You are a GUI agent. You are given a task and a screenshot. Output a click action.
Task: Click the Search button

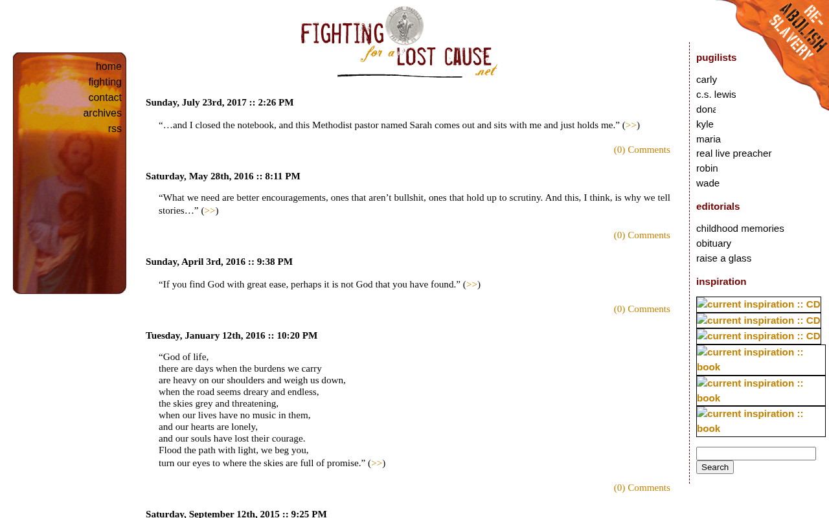click(x=715, y=467)
